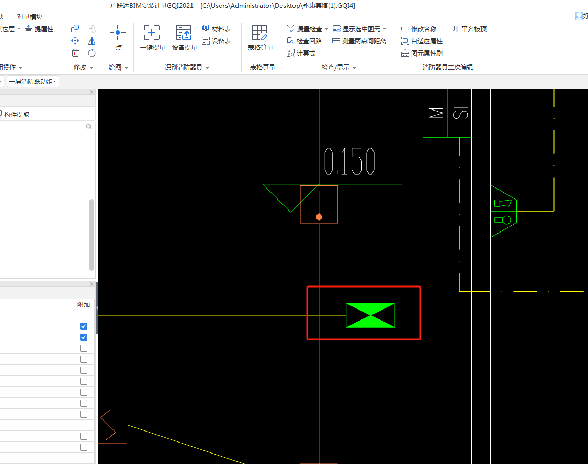Close the upper component panel
The width and height of the screenshot is (588, 464).
[92, 92]
